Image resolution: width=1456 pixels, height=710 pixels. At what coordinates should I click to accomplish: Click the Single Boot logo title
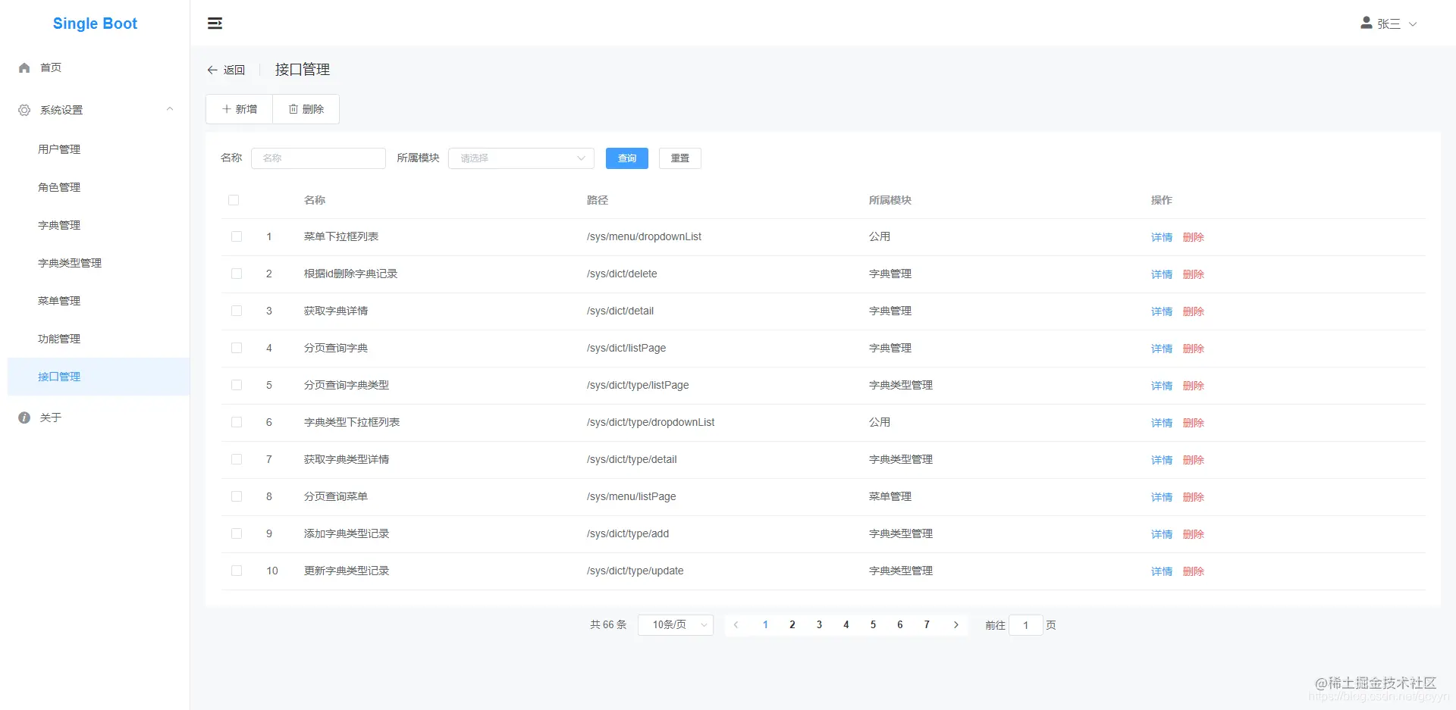tap(95, 23)
